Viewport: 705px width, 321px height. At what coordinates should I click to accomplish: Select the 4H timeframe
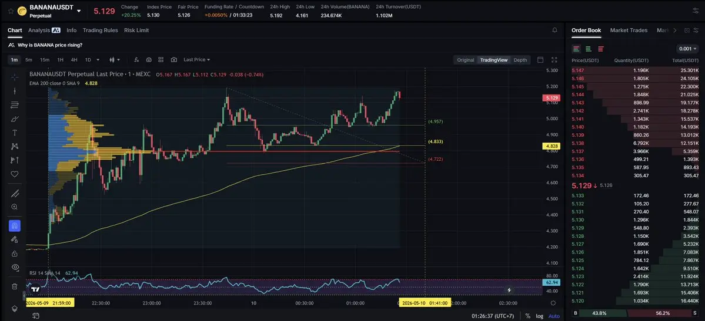pos(74,60)
